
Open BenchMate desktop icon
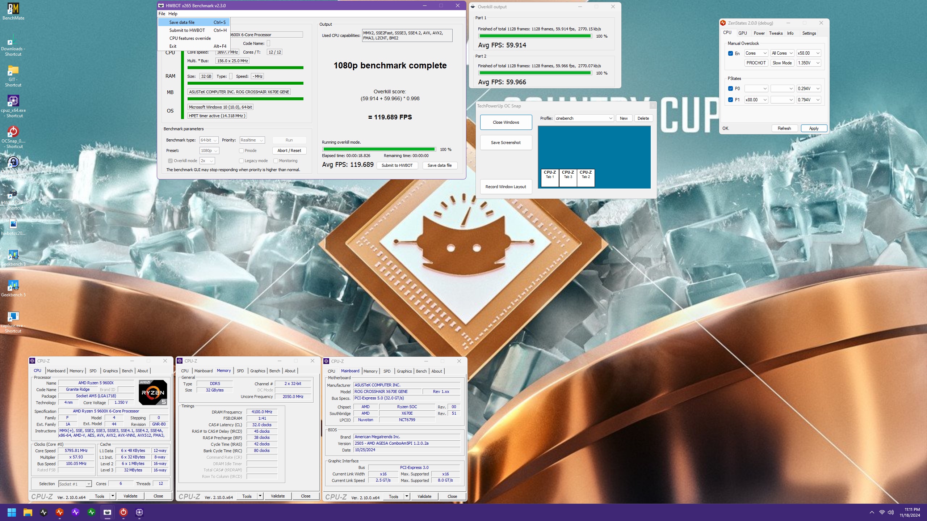[x=13, y=12]
